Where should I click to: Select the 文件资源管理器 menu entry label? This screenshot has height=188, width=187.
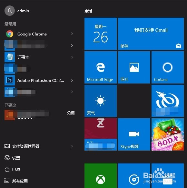[x=26, y=146]
